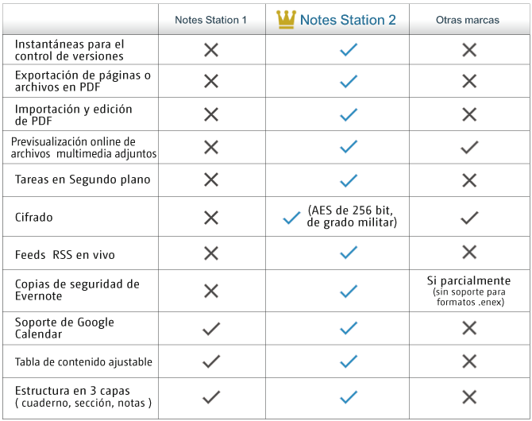Click Notes Station 1 X for Exportación de PDF
This screenshot has height=421, width=532.
coord(210,81)
